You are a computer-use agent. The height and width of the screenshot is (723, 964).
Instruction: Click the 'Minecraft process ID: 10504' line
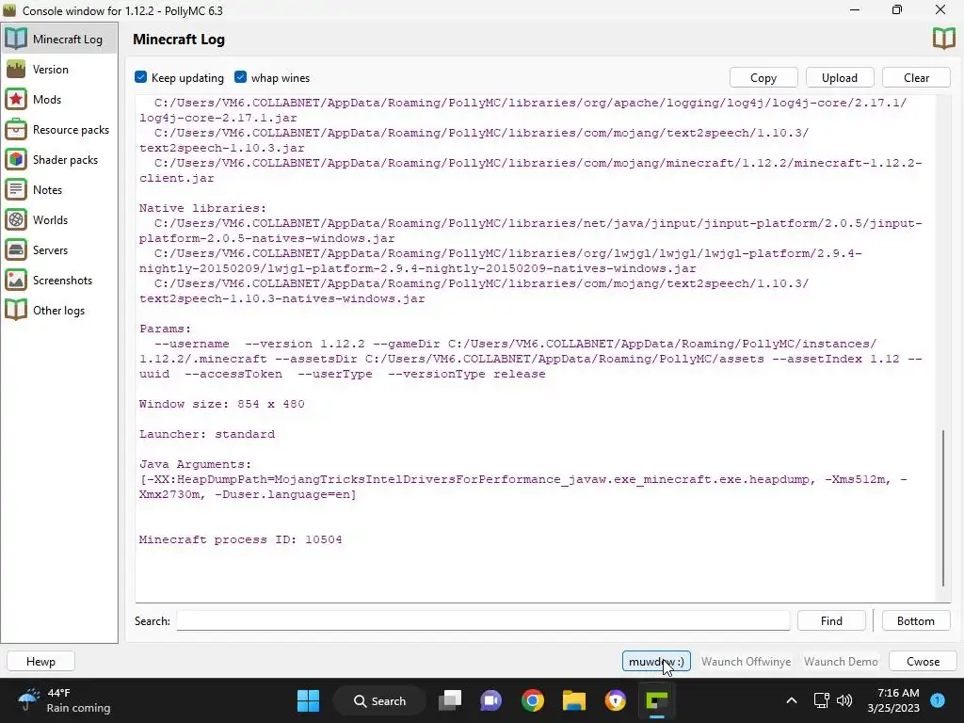240,539
